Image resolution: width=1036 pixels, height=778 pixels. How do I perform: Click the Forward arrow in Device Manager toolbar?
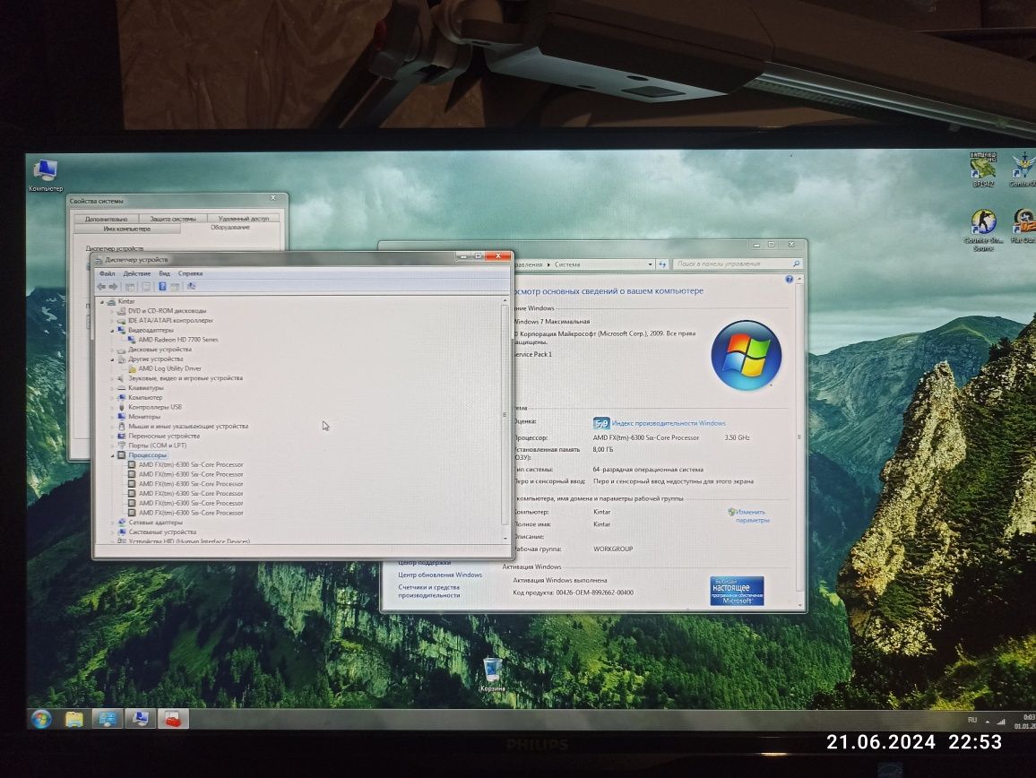(x=113, y=286)
